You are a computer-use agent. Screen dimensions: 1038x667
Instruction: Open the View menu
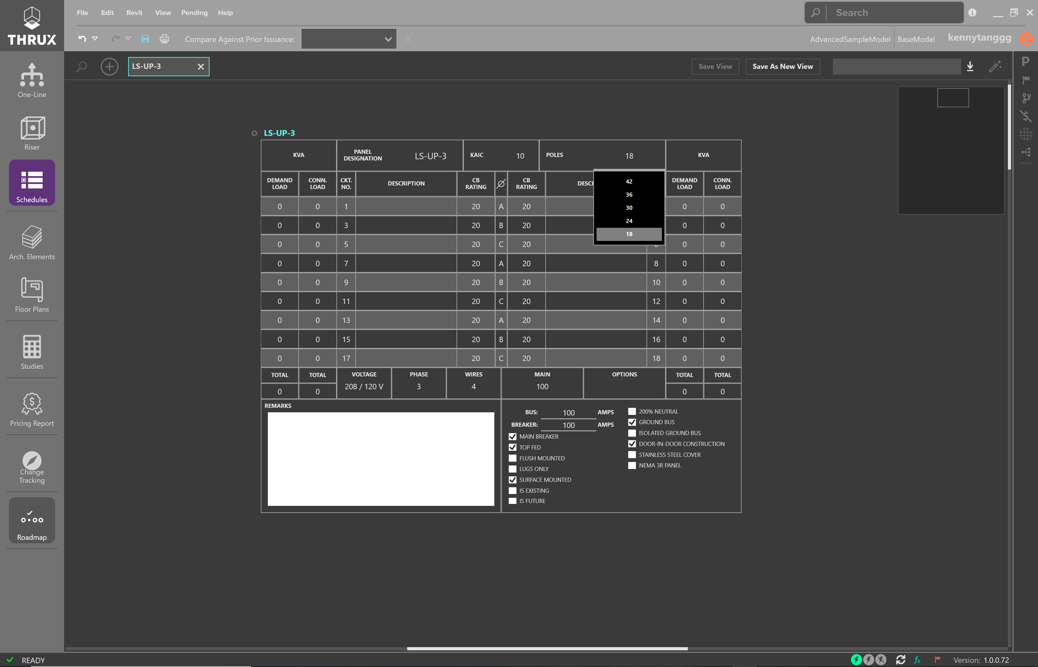[163, 12]
